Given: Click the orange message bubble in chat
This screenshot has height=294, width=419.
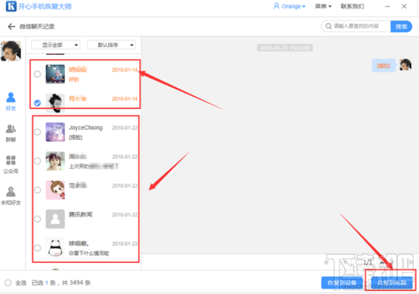Looking at the screenshot, I should point(383,66).
